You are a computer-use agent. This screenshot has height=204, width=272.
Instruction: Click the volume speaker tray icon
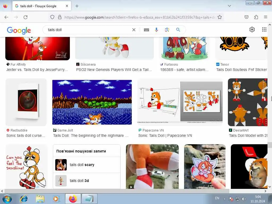pos(244,199)
